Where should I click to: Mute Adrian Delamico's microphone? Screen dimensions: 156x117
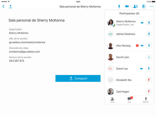149,34
